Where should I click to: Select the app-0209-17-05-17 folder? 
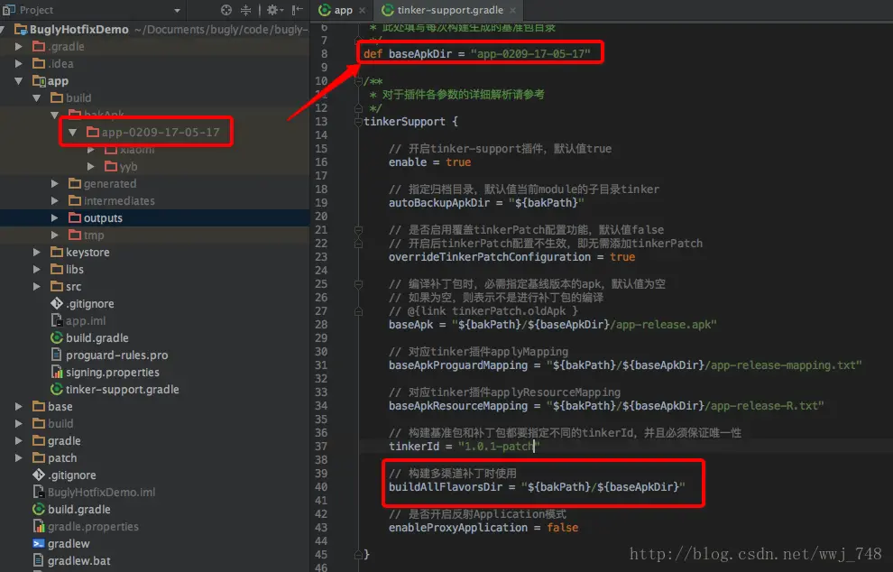coord(161,133)
